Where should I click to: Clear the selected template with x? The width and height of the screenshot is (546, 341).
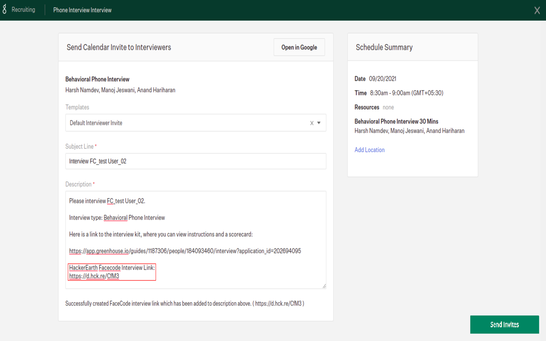coord(312,123)
